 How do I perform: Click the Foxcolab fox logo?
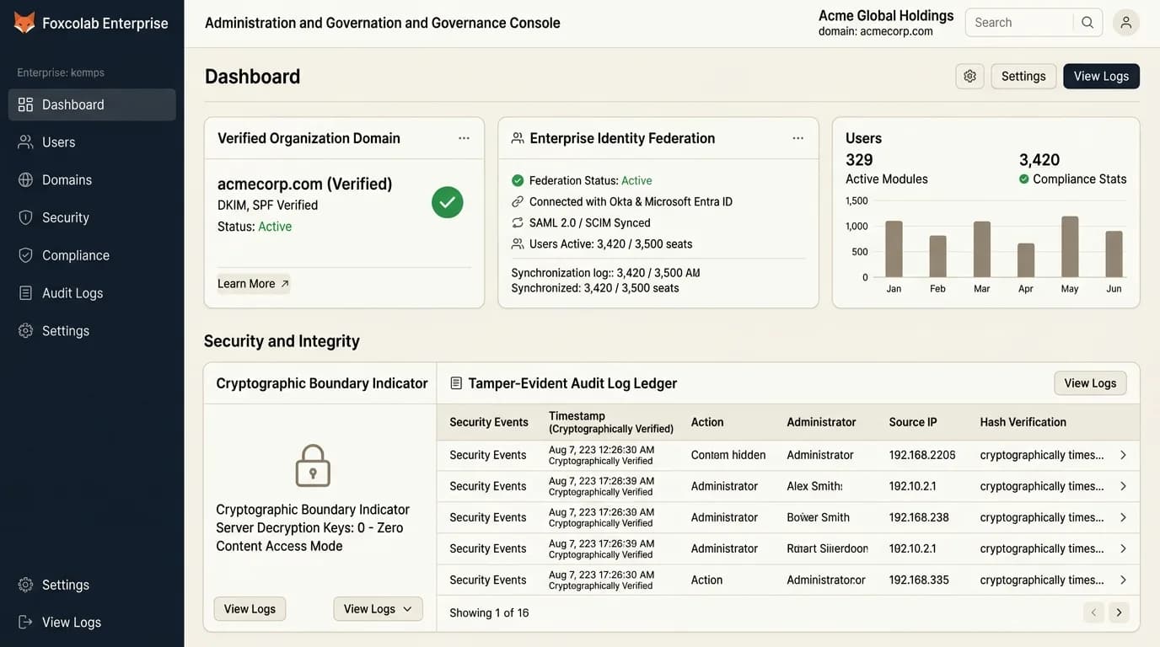point(24,23)
